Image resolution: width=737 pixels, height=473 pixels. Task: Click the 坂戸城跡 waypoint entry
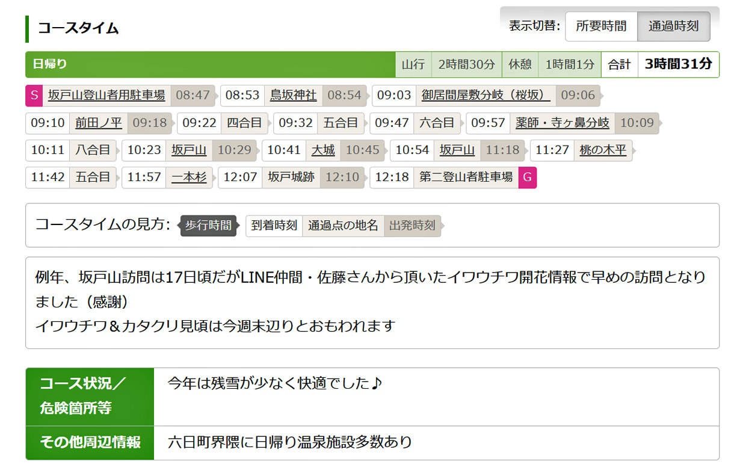(x=291, y=177)
